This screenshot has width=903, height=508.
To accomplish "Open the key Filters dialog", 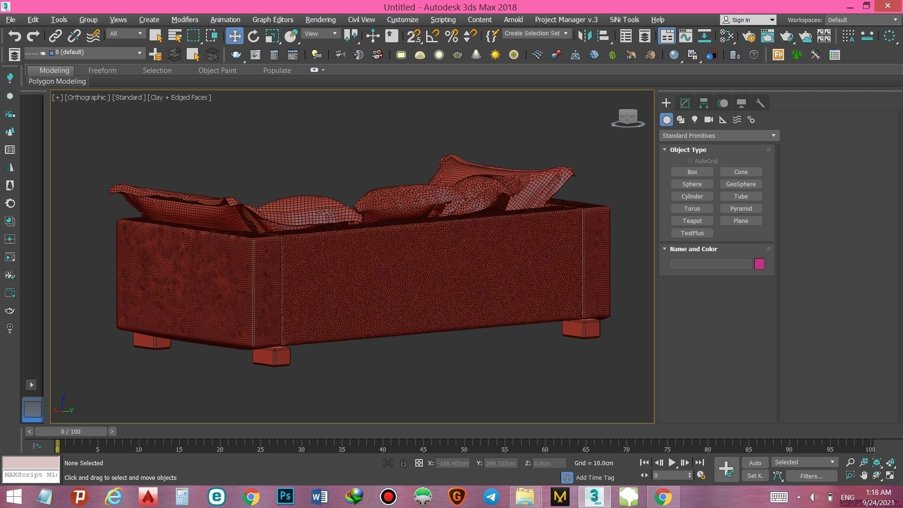I will click(x=811, y=476).
